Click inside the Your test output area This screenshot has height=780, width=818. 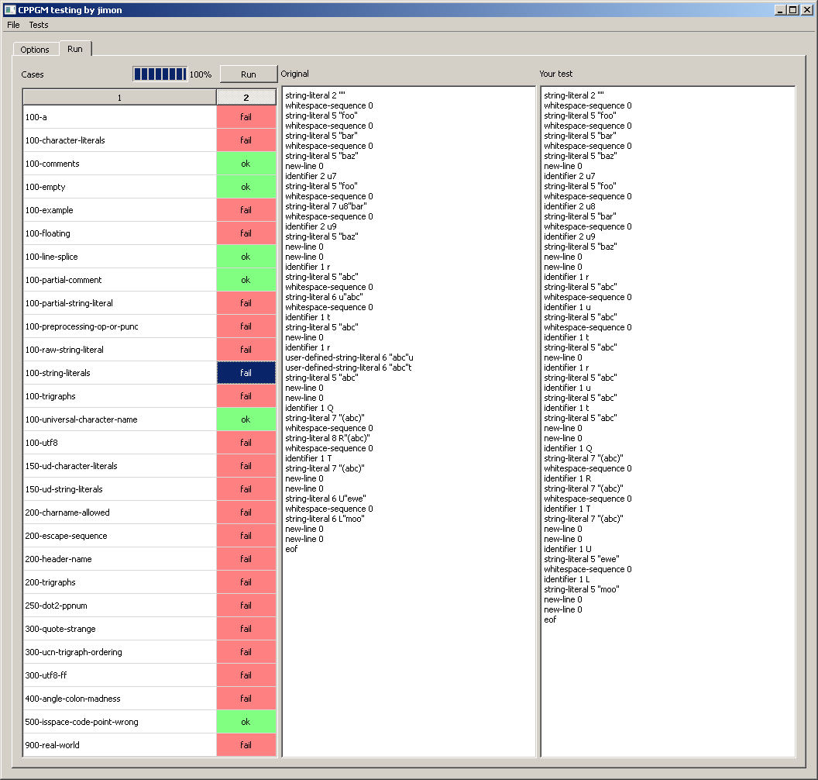tap(668, 682)
